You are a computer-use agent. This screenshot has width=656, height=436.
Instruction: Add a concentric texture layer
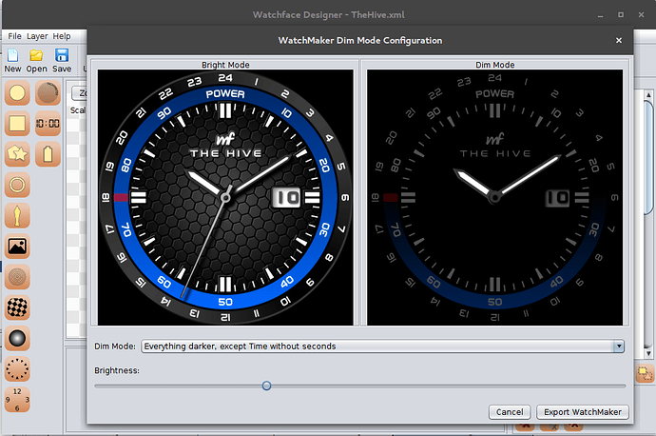pos(17,277)
